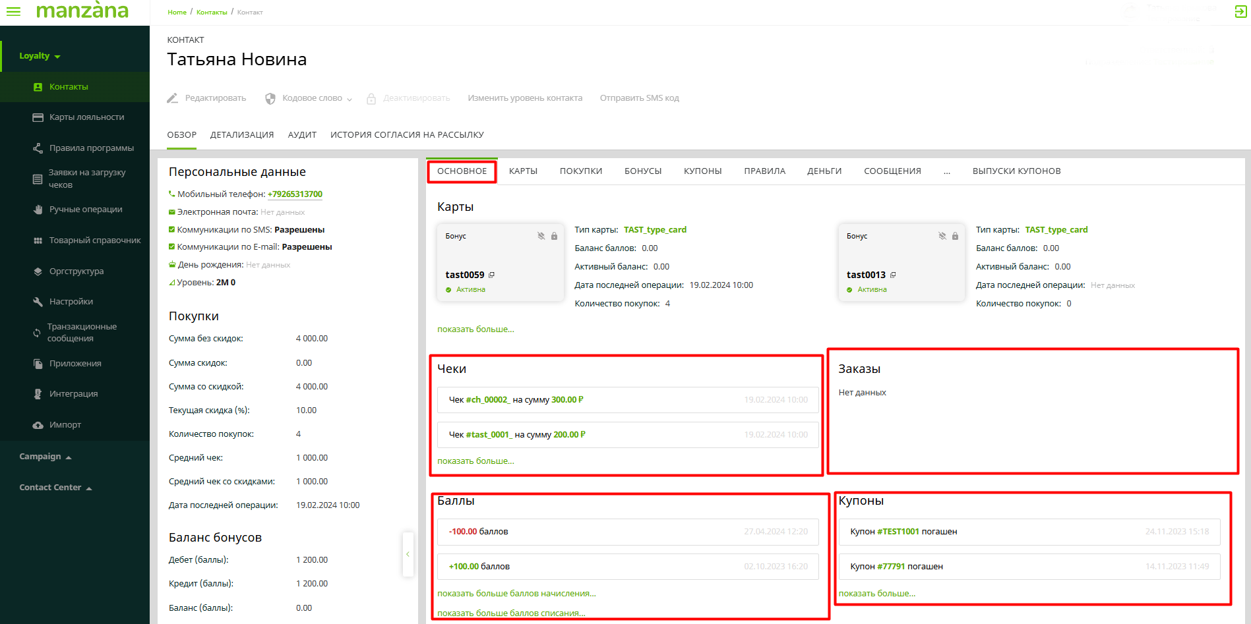Viewport: 1251px width, 624px height.
Task: Open Импорт cloud icon in sidebar
Action: [x=38, y=425]
